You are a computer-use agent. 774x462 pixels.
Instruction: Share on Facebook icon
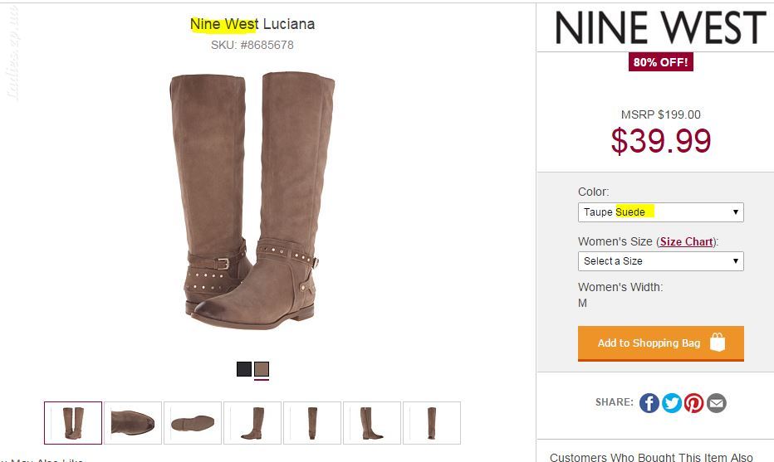pyautogui.click(x=649, y=403)
